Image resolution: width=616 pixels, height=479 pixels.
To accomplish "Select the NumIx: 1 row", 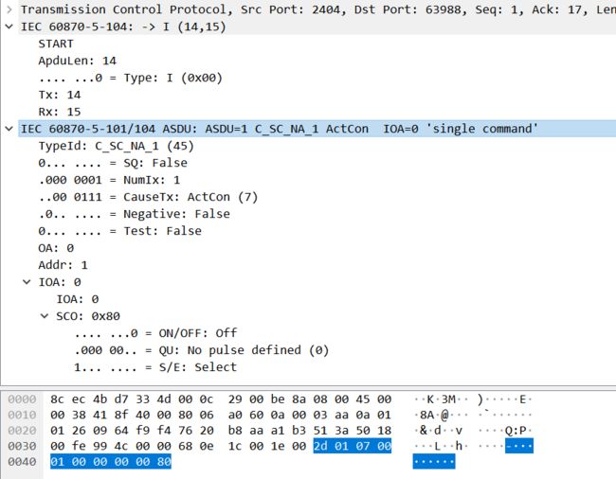I will 109,180.
